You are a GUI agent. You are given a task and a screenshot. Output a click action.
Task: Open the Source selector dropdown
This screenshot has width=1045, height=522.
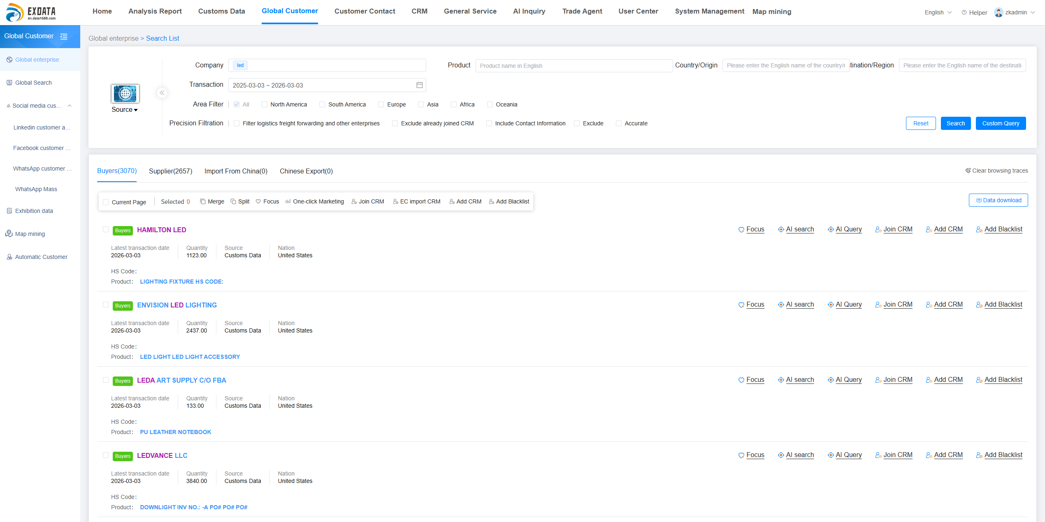pos(124,109)
